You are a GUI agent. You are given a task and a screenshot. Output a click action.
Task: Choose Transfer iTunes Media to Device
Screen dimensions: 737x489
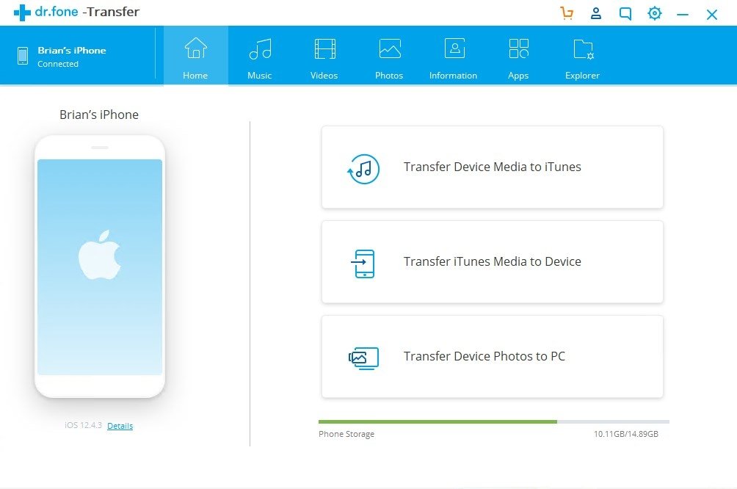pyautogui.click(x=492, y=262)
